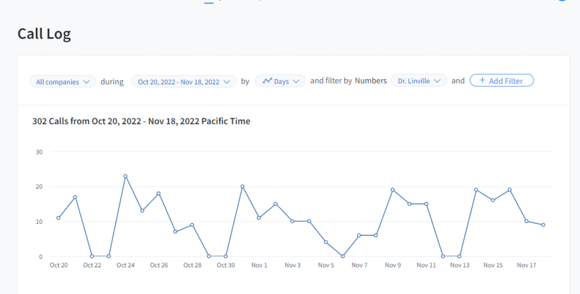Change the Days grouping dropdown

click(280, 81)
